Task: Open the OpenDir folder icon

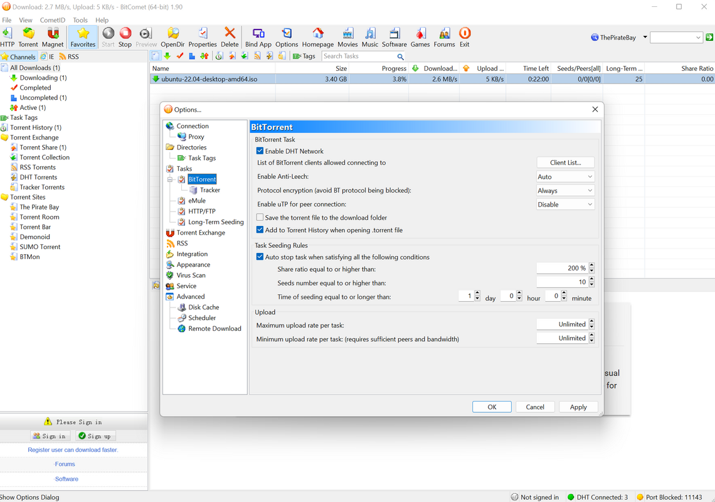Action: click(172, 37)
